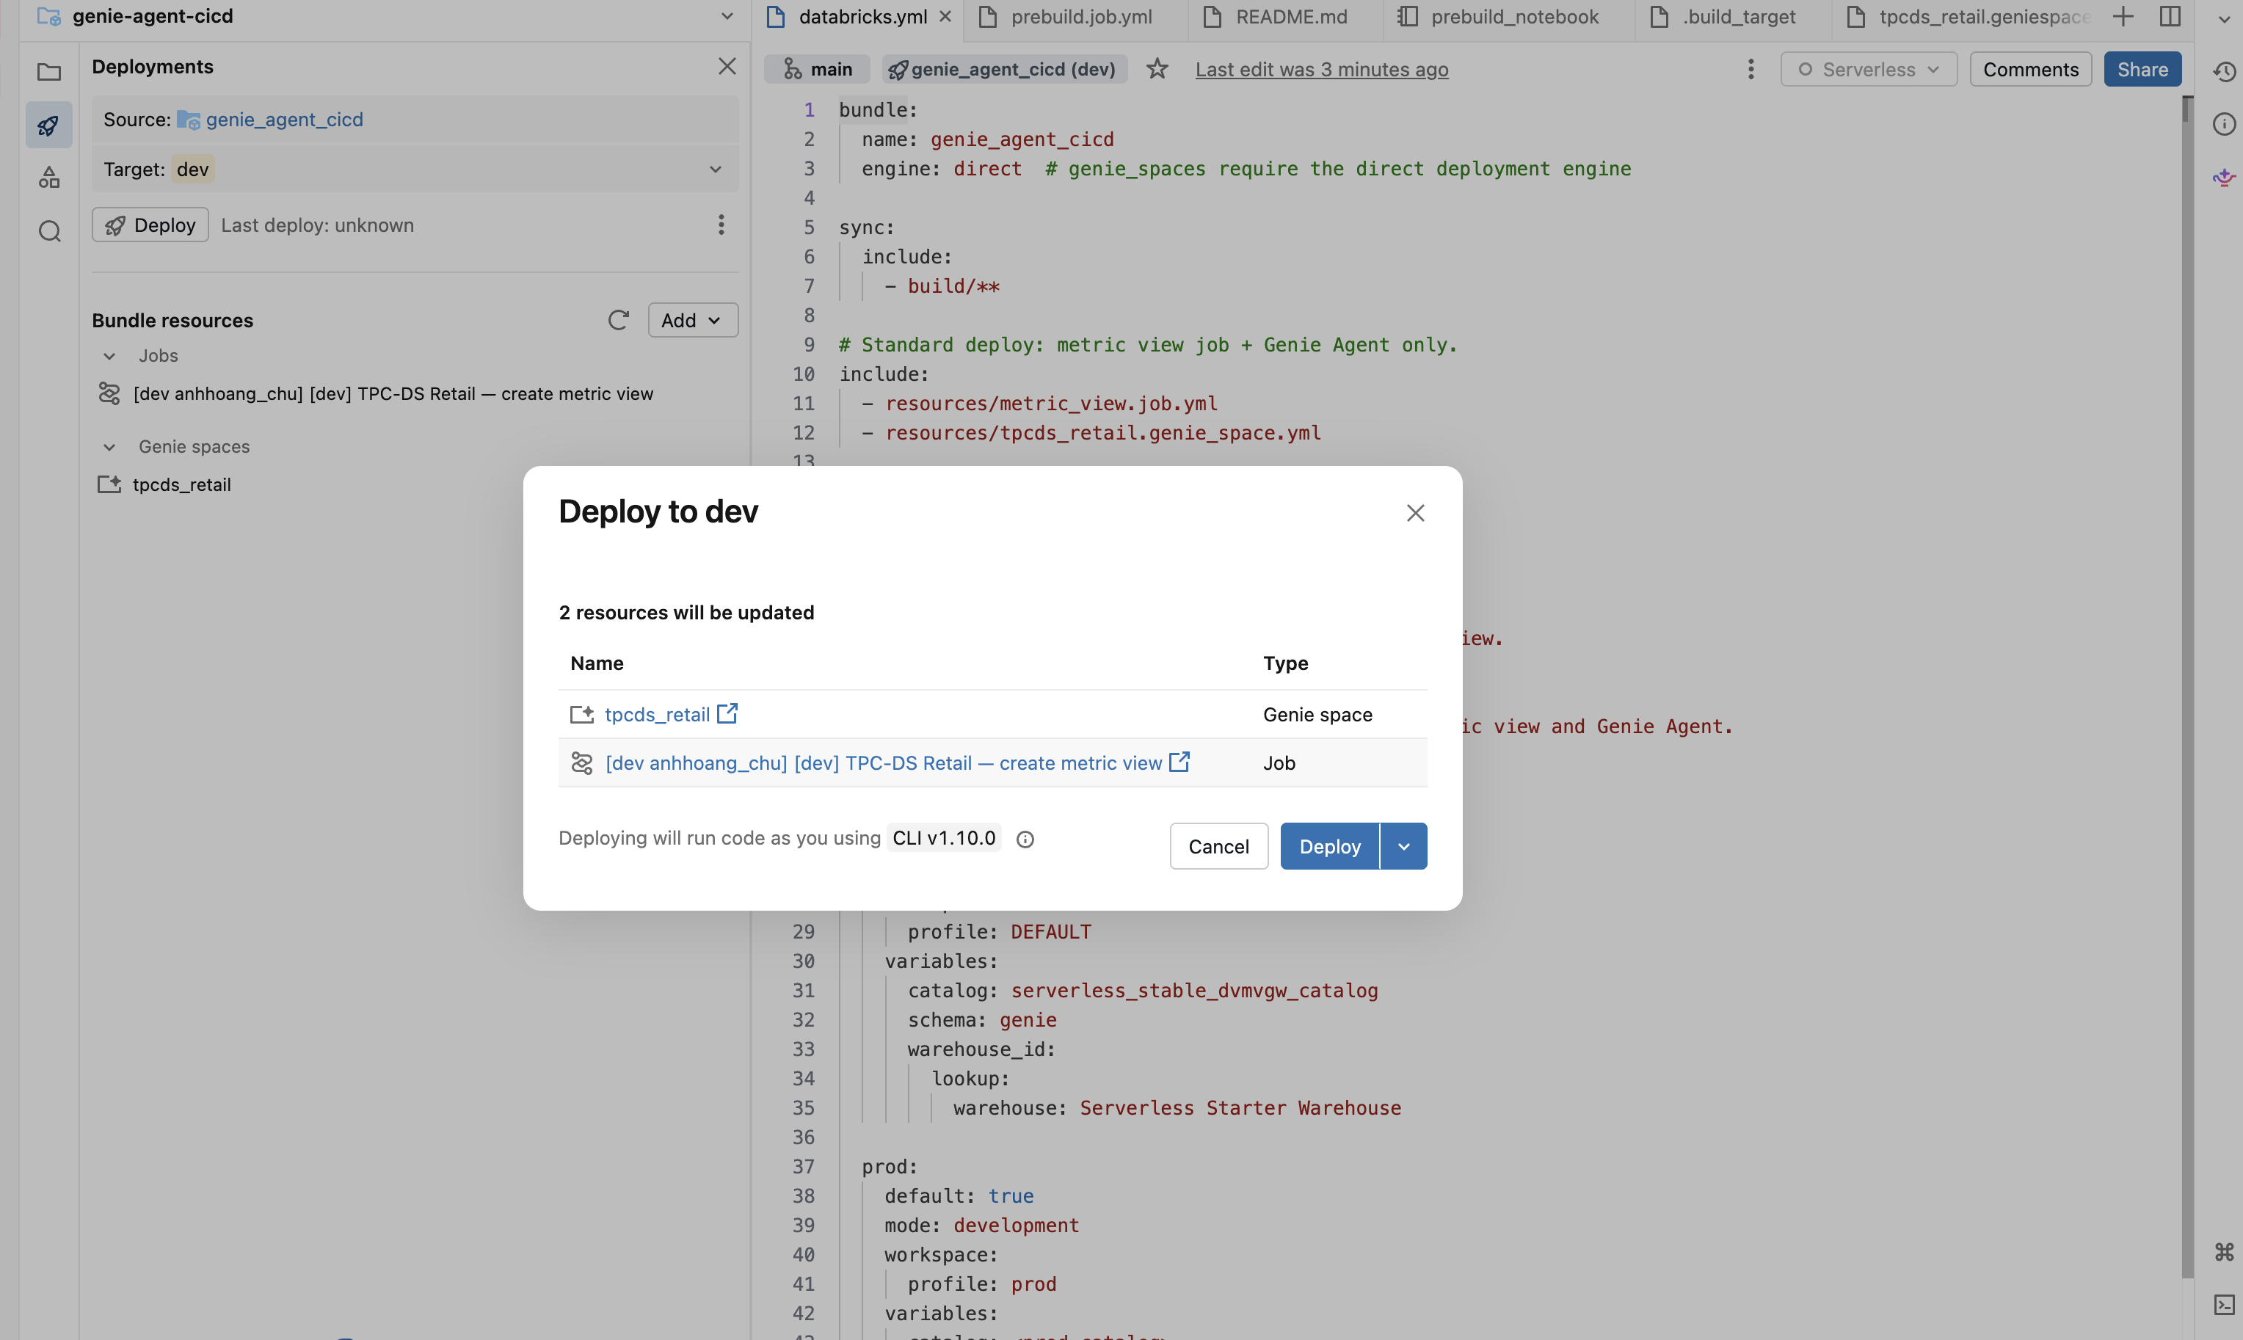The height and width of the screenshot is (1340, 2243).
Task: Click the job icon beside create metric view in sidebar
Action: click(x=109, y=393)
